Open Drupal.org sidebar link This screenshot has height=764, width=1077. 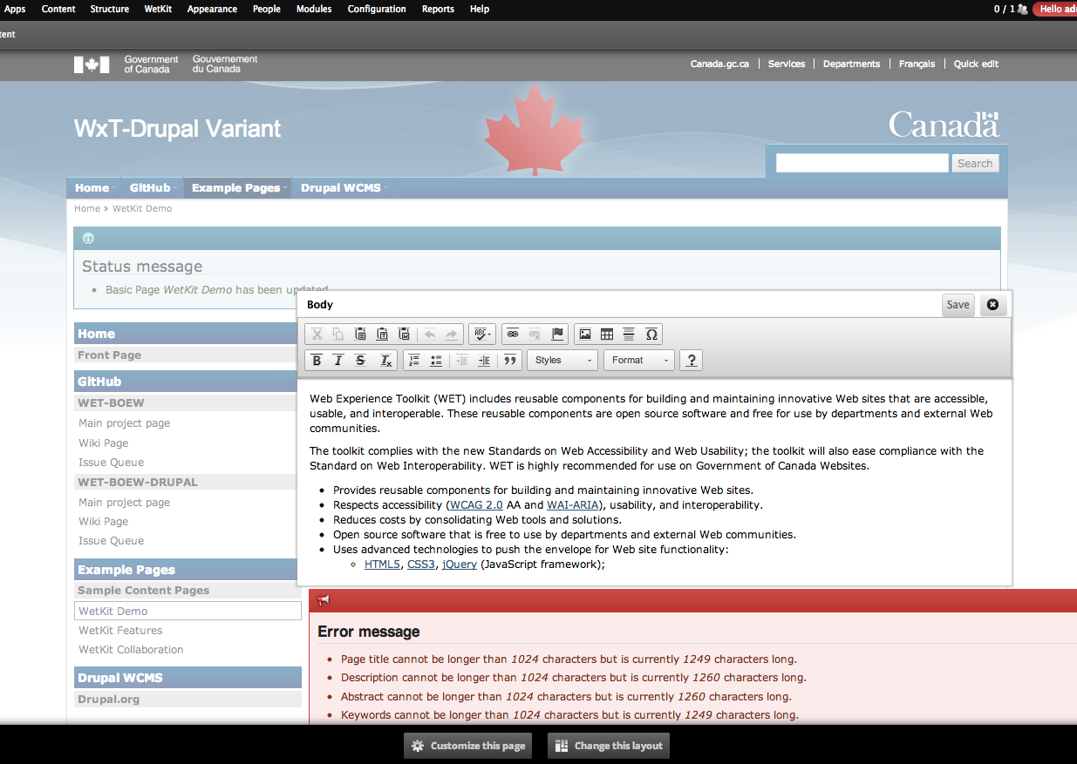tap(108, 699)
